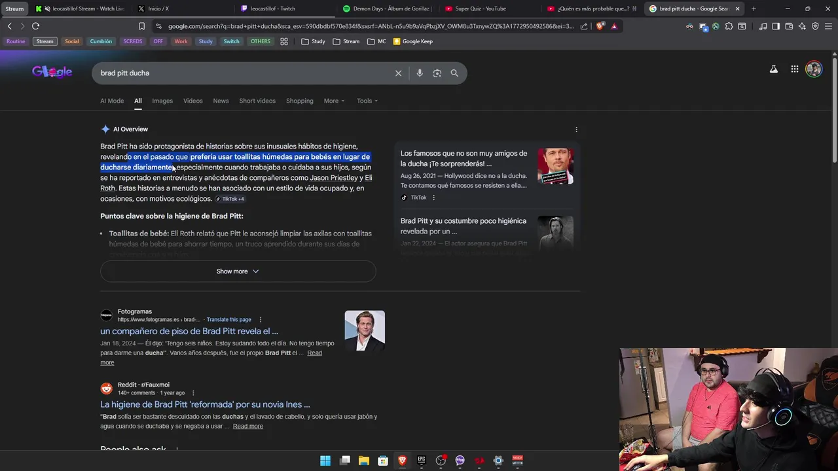
Task: Open three-dot menu beside TikTok source
Action: click(x=433, y=198)
